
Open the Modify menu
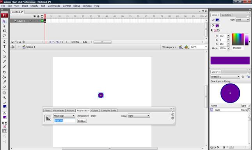(34, 6)
